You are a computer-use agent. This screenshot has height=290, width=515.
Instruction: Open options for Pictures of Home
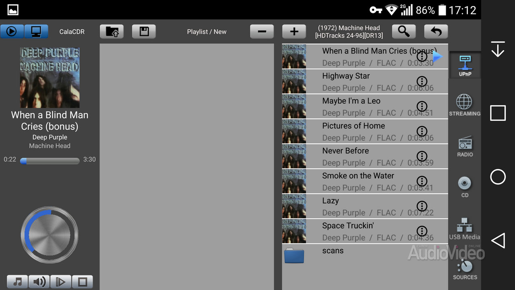[x=422, y=131]
